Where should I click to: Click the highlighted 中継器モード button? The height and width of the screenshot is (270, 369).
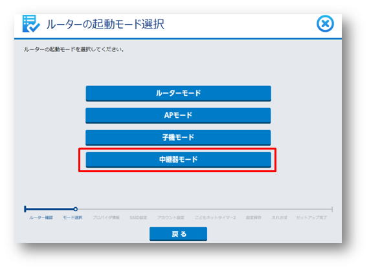point(179,159)
